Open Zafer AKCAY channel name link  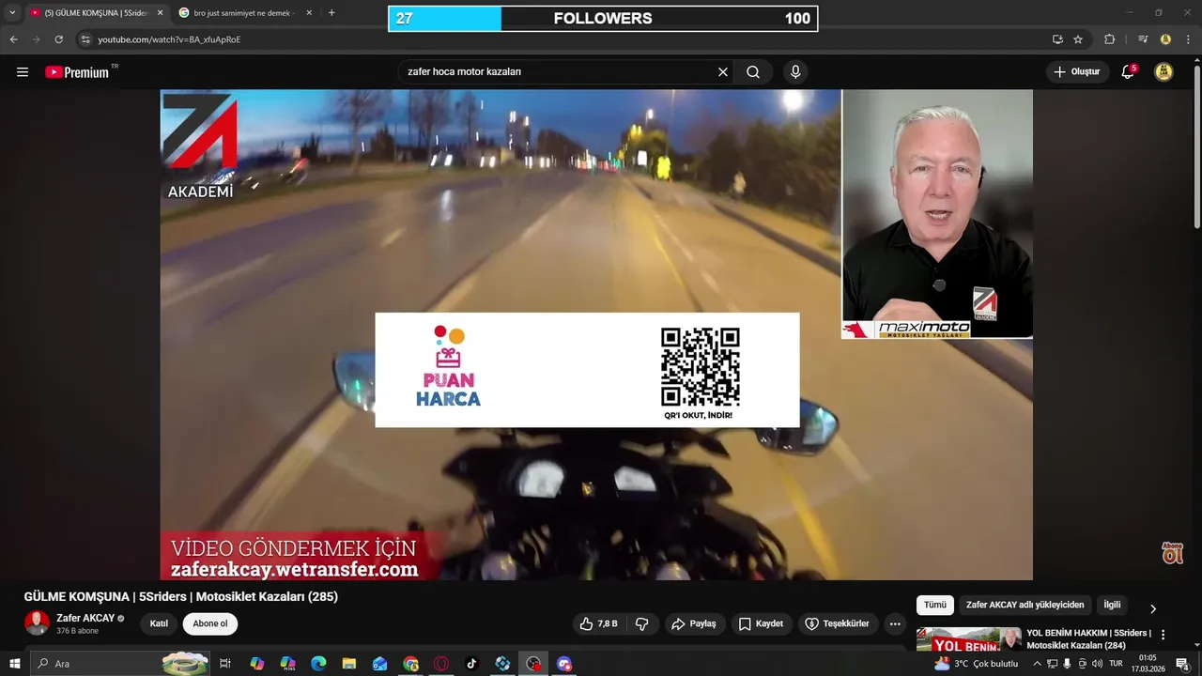point(85,618)
